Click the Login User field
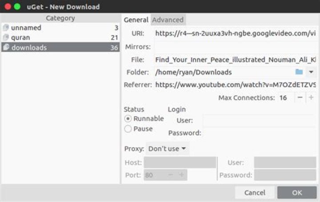Viewport: 320px width, 202px height. click(x=260, y=121)
